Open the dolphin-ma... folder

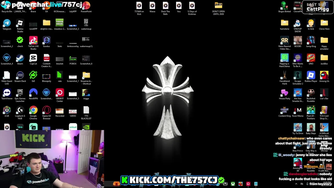pyautogui.click(x=46, y=25)
